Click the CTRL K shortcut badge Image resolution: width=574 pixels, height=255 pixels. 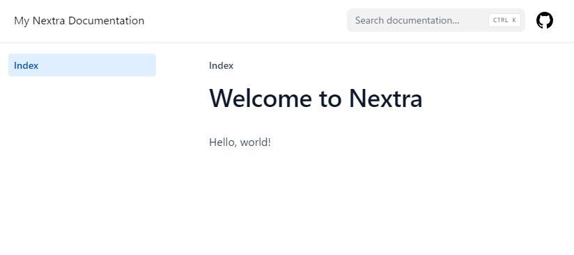coord(504,20)
